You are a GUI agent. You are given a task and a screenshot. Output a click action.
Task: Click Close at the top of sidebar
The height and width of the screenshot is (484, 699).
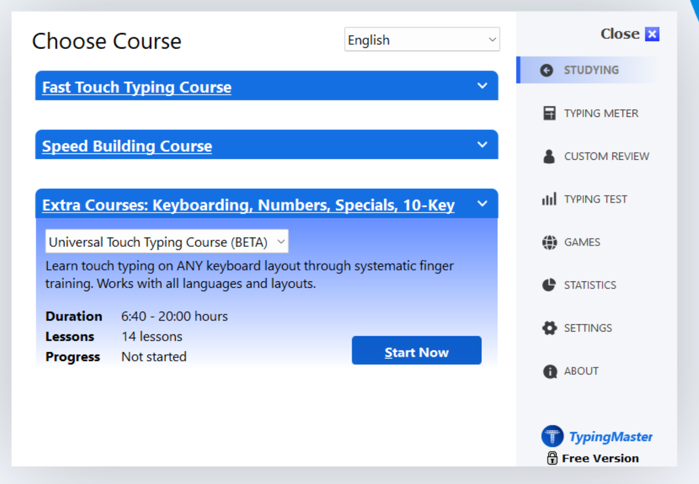point(620,34)
